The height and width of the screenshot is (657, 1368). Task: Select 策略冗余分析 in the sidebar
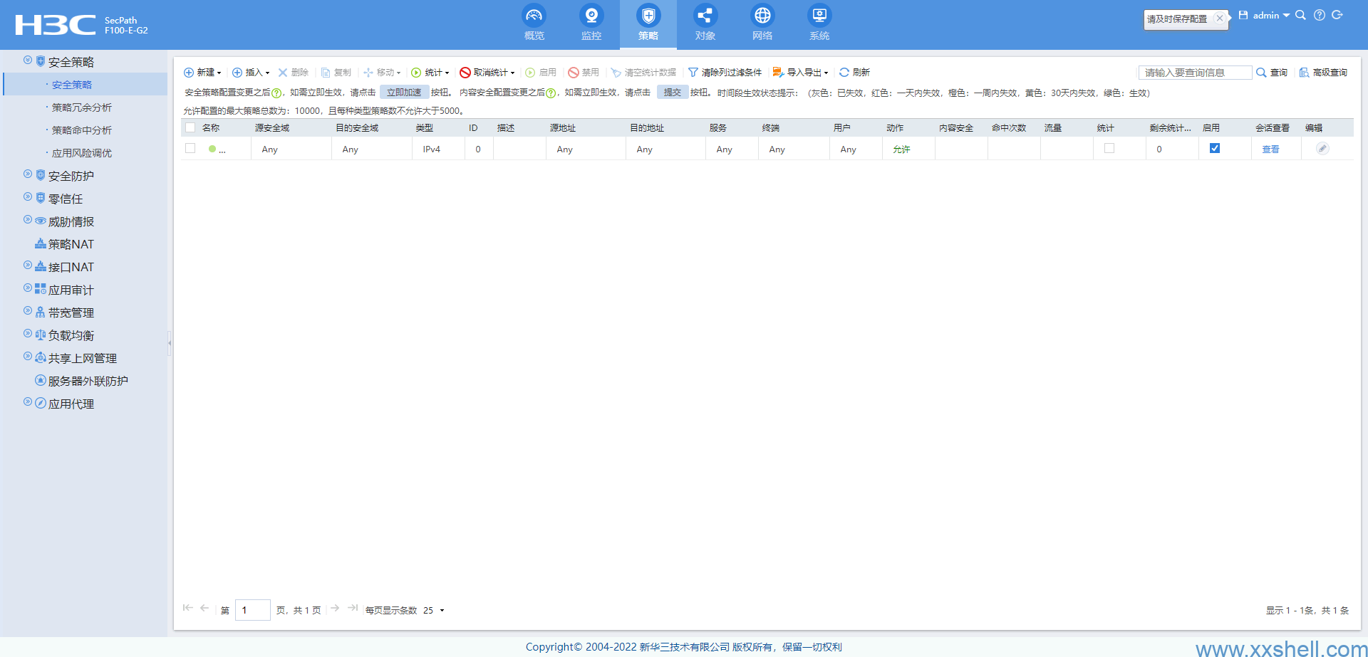[x=82, y=107]
